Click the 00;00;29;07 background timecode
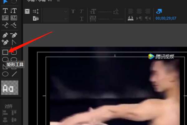 tap(166, 18)
